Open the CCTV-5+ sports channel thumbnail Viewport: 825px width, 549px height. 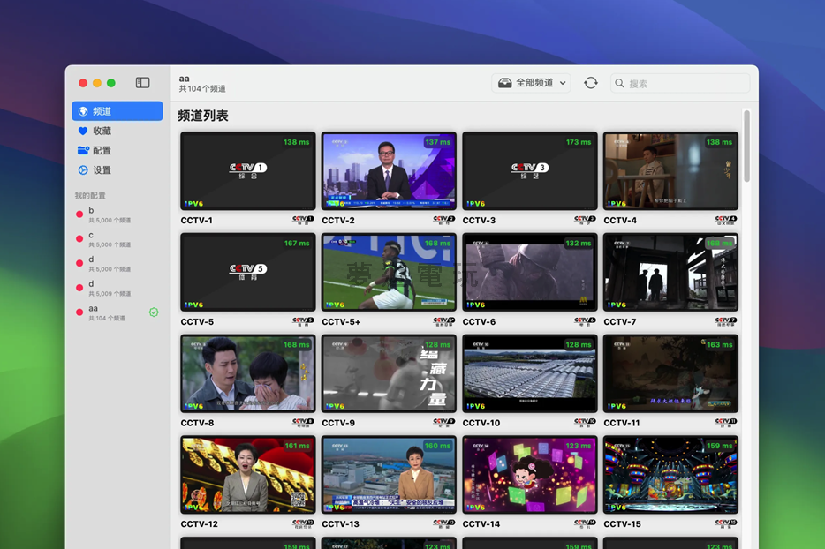point(389,272)
